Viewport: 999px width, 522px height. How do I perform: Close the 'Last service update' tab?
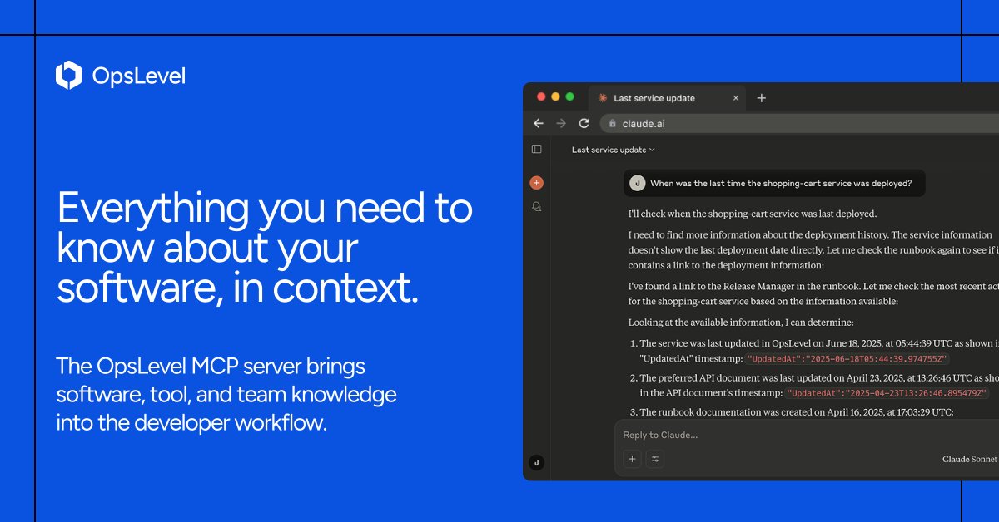point(735,98)
